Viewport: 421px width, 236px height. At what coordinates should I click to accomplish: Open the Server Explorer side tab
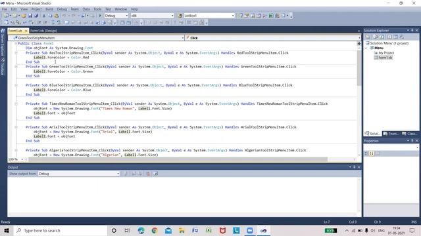pos(3,43)
